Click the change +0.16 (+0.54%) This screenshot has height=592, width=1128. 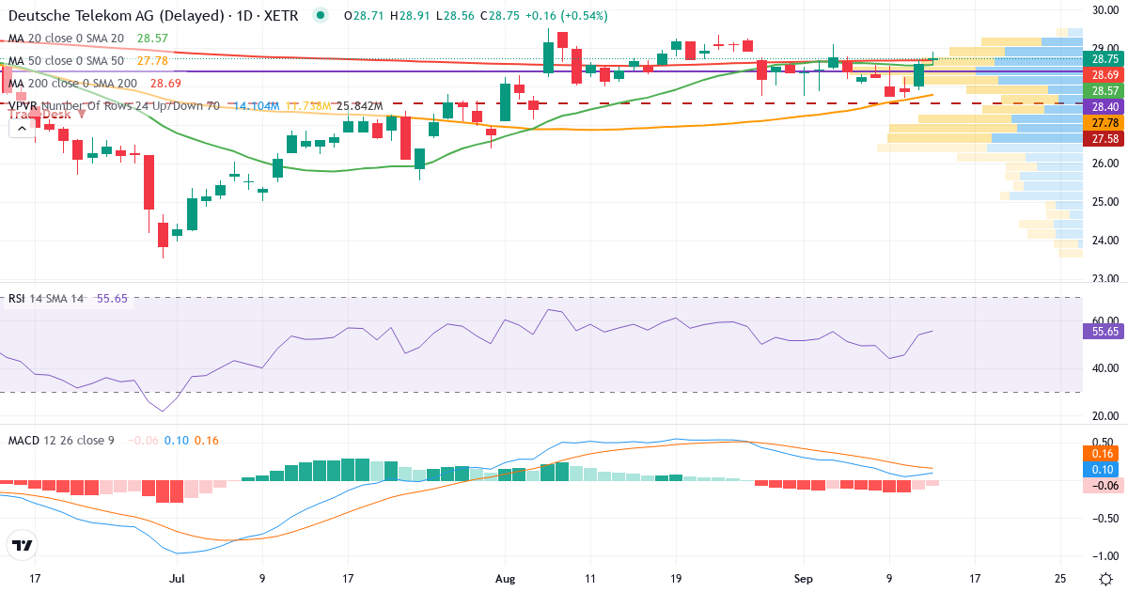565,16
